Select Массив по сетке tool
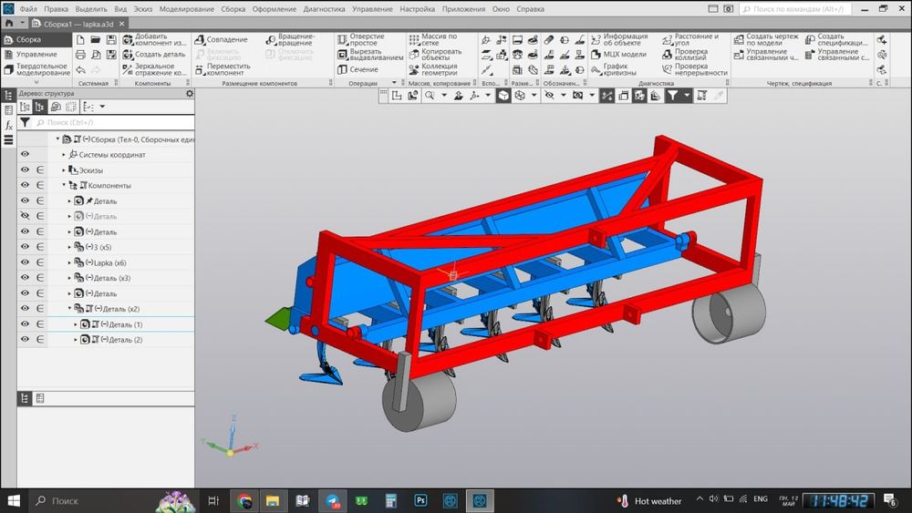This screenshot has width=912, height=513. (x=433, y=39)
